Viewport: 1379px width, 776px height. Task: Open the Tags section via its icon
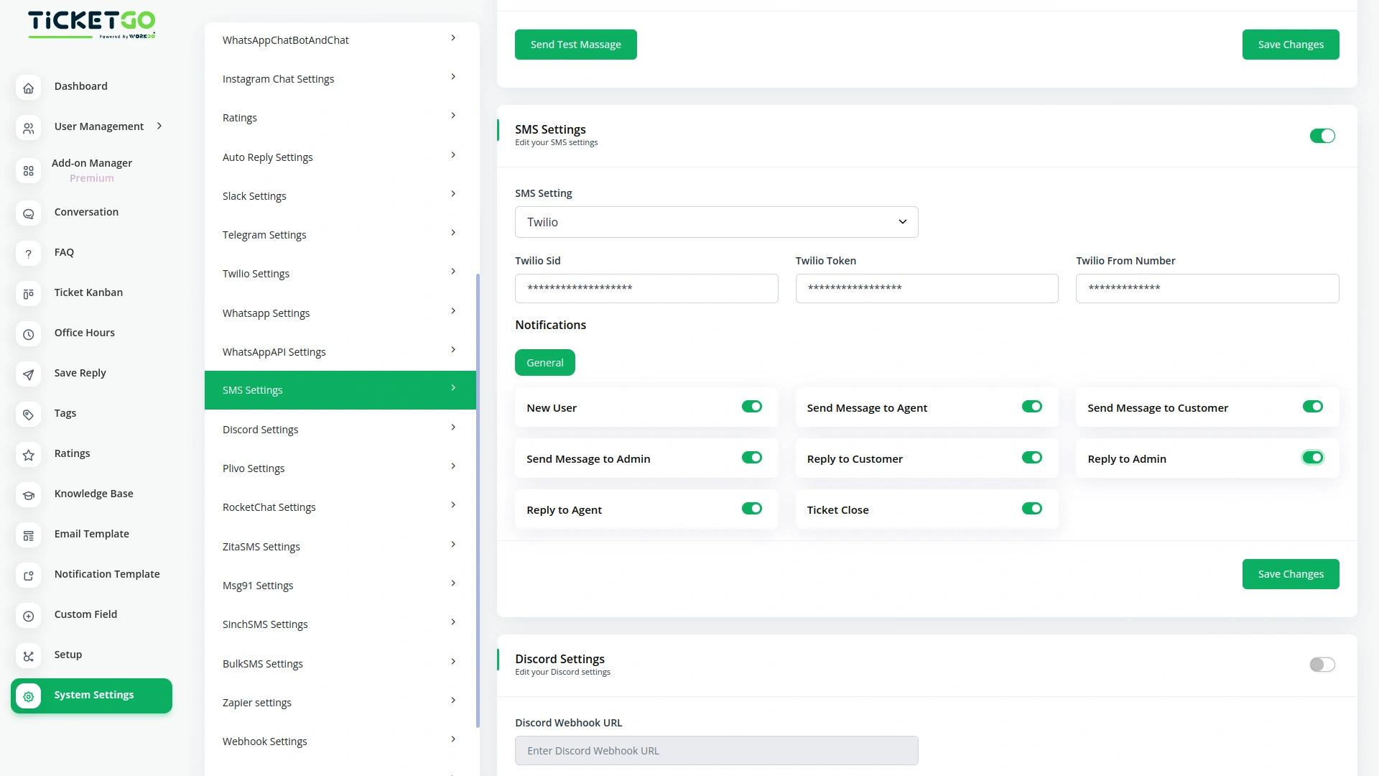[x=28, y=415]
